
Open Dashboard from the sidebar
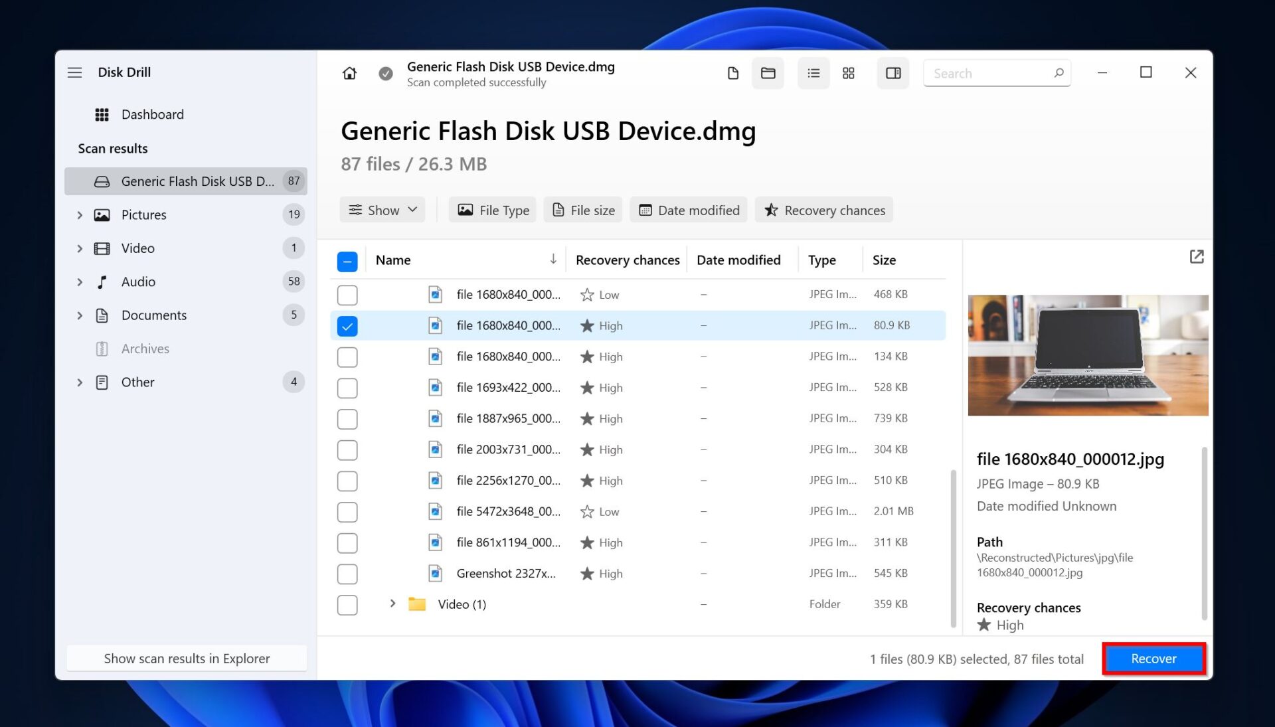[152, 114]
